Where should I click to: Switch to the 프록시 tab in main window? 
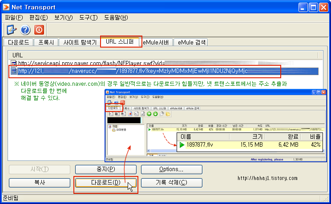click(46, 42)
